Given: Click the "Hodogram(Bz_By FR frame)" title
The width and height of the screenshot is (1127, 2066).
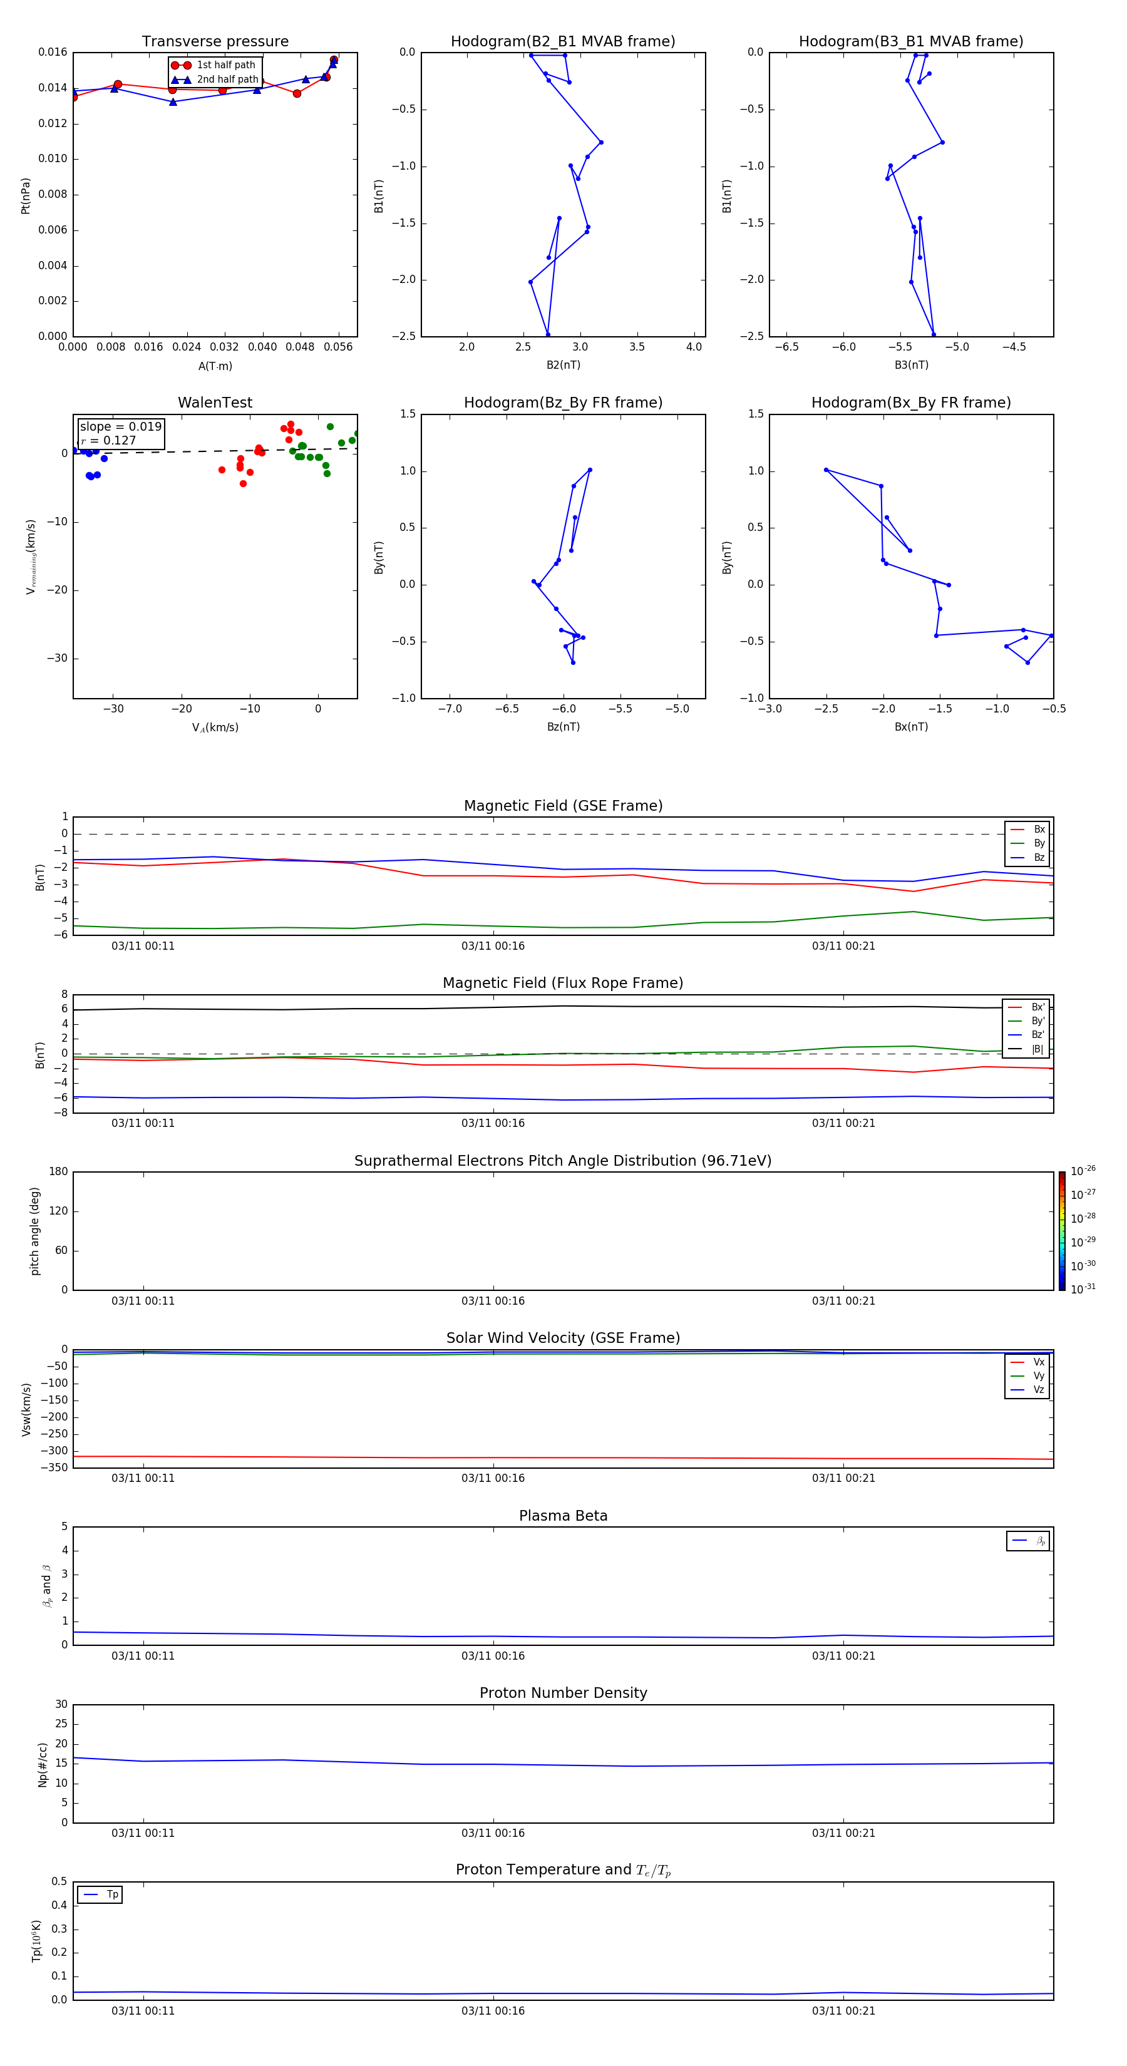Looking at the screenshot, I should point(563,403).
